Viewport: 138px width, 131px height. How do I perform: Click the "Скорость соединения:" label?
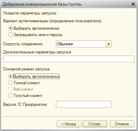point(23,44)
